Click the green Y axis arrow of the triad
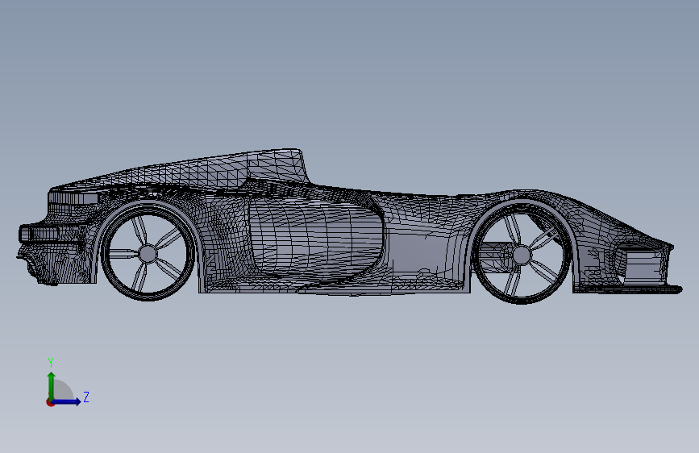 [x=52, y=385]
